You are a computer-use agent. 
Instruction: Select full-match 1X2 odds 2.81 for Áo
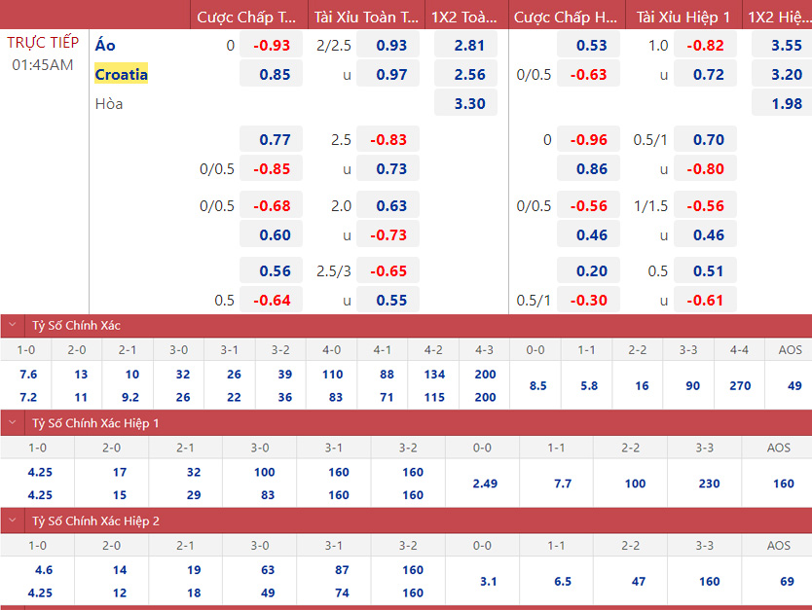(469, 46)
